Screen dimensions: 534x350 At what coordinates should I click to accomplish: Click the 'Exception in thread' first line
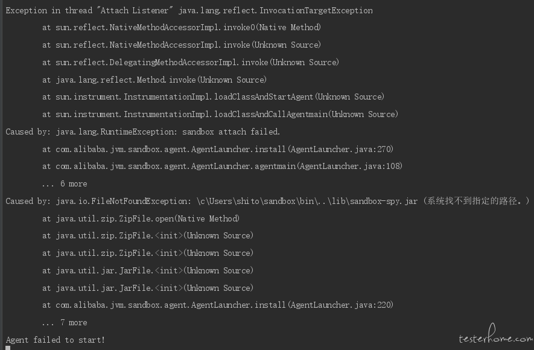pyautogui.click(x=189, y=10)
